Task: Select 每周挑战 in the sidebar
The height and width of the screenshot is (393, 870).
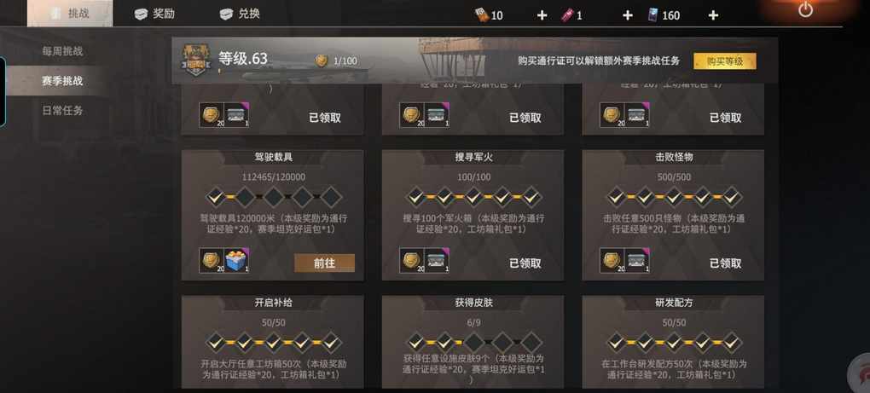Action: point(62,51)
